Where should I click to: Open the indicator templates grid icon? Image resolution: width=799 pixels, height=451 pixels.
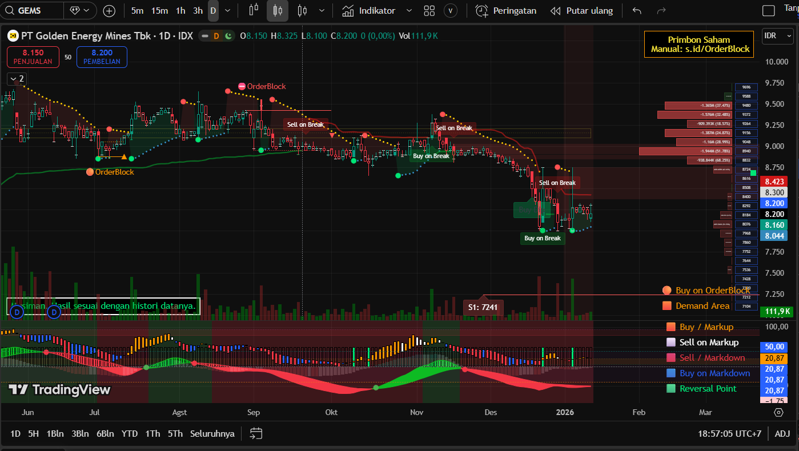click(x=429, y=11)
